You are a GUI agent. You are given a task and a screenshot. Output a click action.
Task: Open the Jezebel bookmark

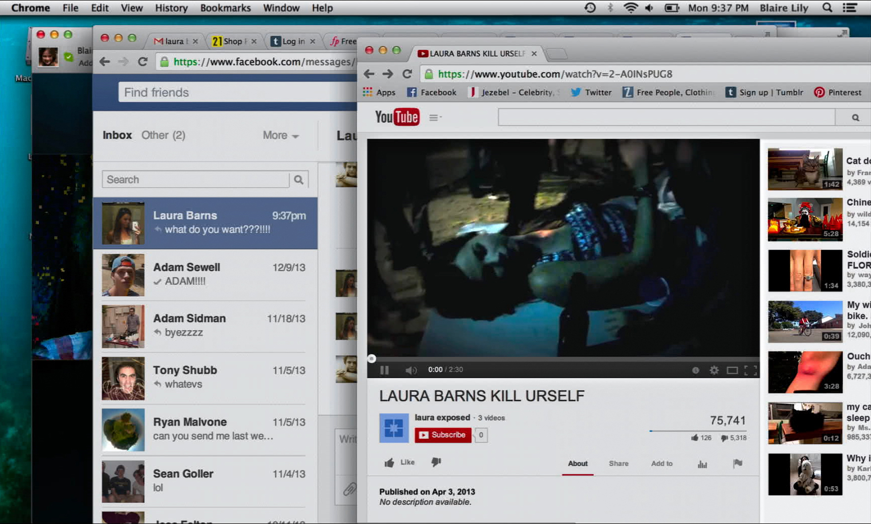pyautogui.click(x=514, y=92)
